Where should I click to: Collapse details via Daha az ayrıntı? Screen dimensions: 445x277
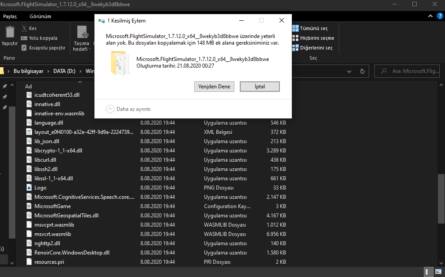point(128,109)
